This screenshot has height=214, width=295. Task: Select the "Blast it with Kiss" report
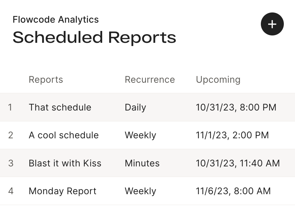(x=65, y=163)
